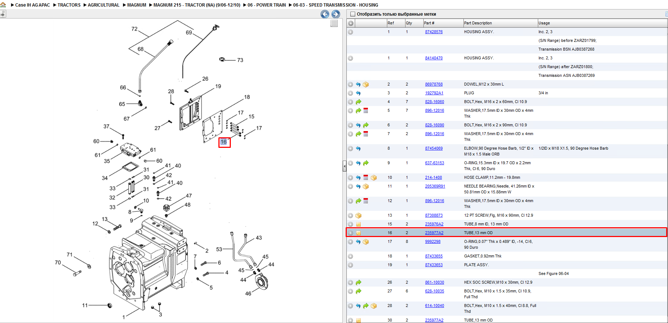
Task: Click green arrow icon on ref 4 bolt row
Action: [358, 102]
